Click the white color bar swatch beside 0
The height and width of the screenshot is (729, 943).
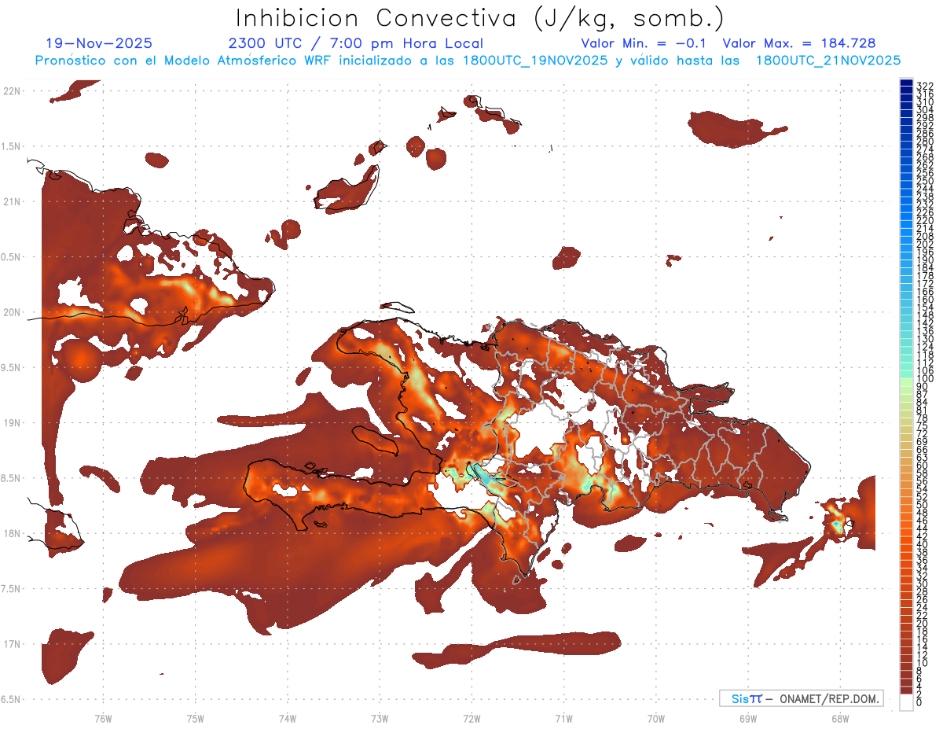[x=906, y=703]
